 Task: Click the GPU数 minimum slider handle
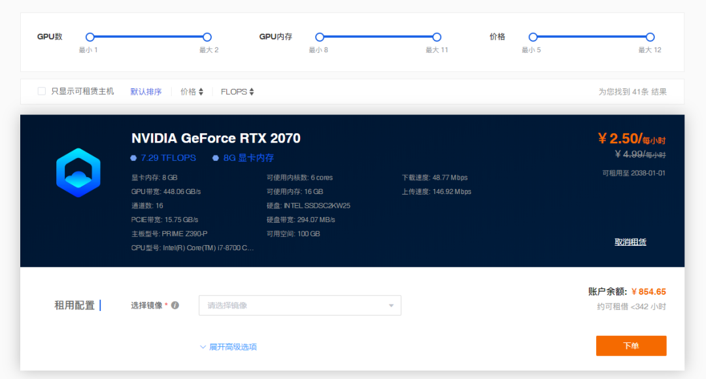tap(90, 37)
